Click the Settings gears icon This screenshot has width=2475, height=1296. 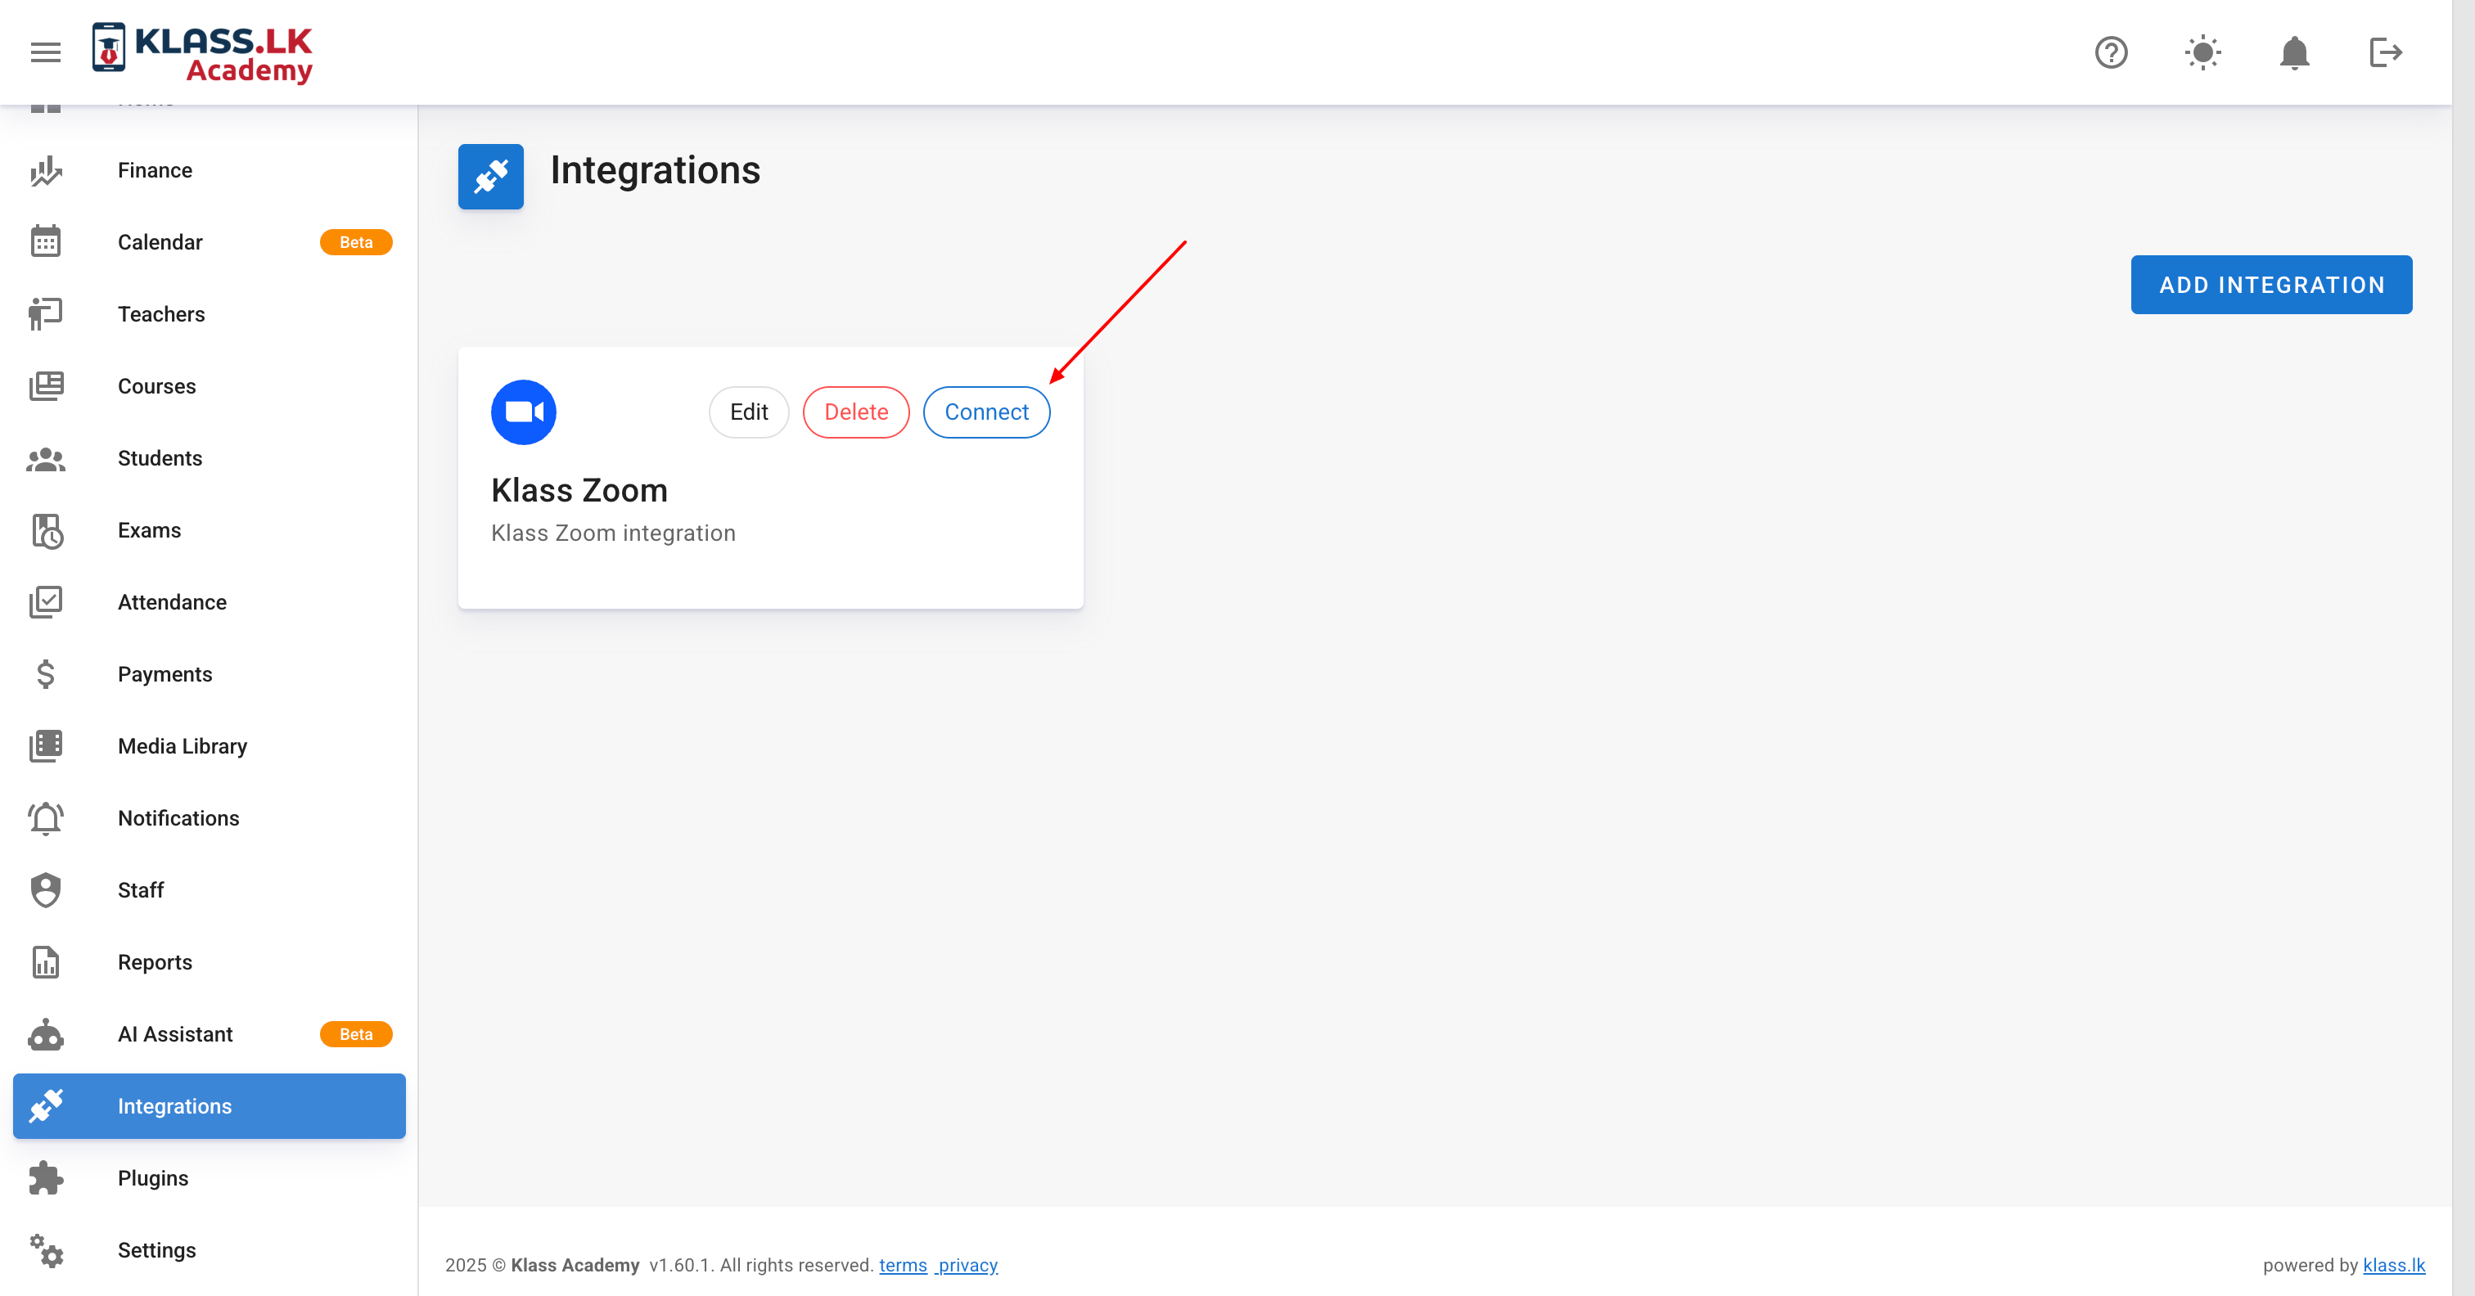coord(45,1251)
